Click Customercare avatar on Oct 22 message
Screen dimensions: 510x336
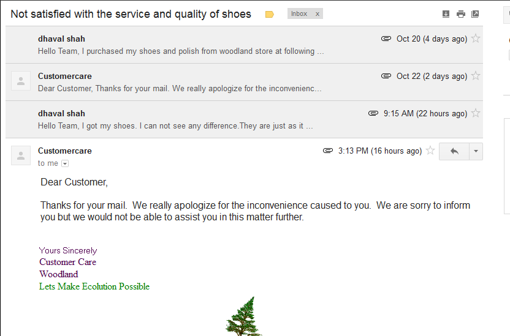21,81
